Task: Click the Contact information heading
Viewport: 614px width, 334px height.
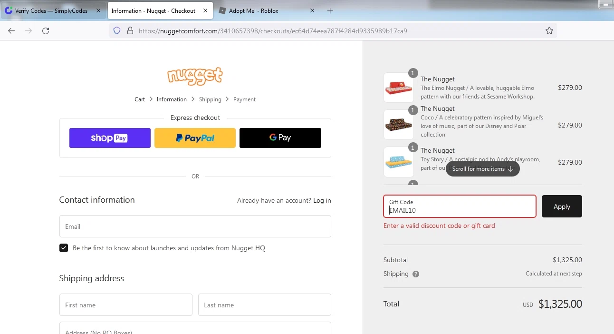Action: pos(97,200)
